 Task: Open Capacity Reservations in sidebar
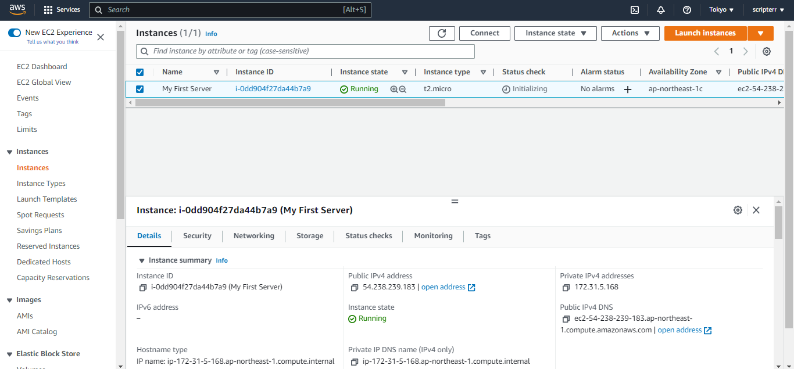coord(53,278)
